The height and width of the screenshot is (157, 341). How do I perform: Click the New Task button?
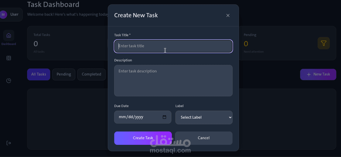point(318,74)
